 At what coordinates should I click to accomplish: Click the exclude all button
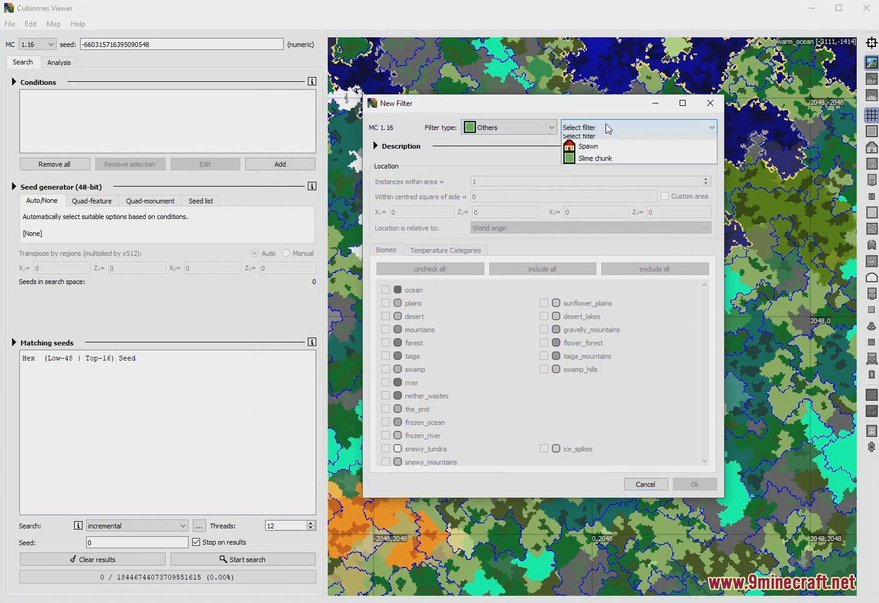pyautogui.click(x=655, y=268)
